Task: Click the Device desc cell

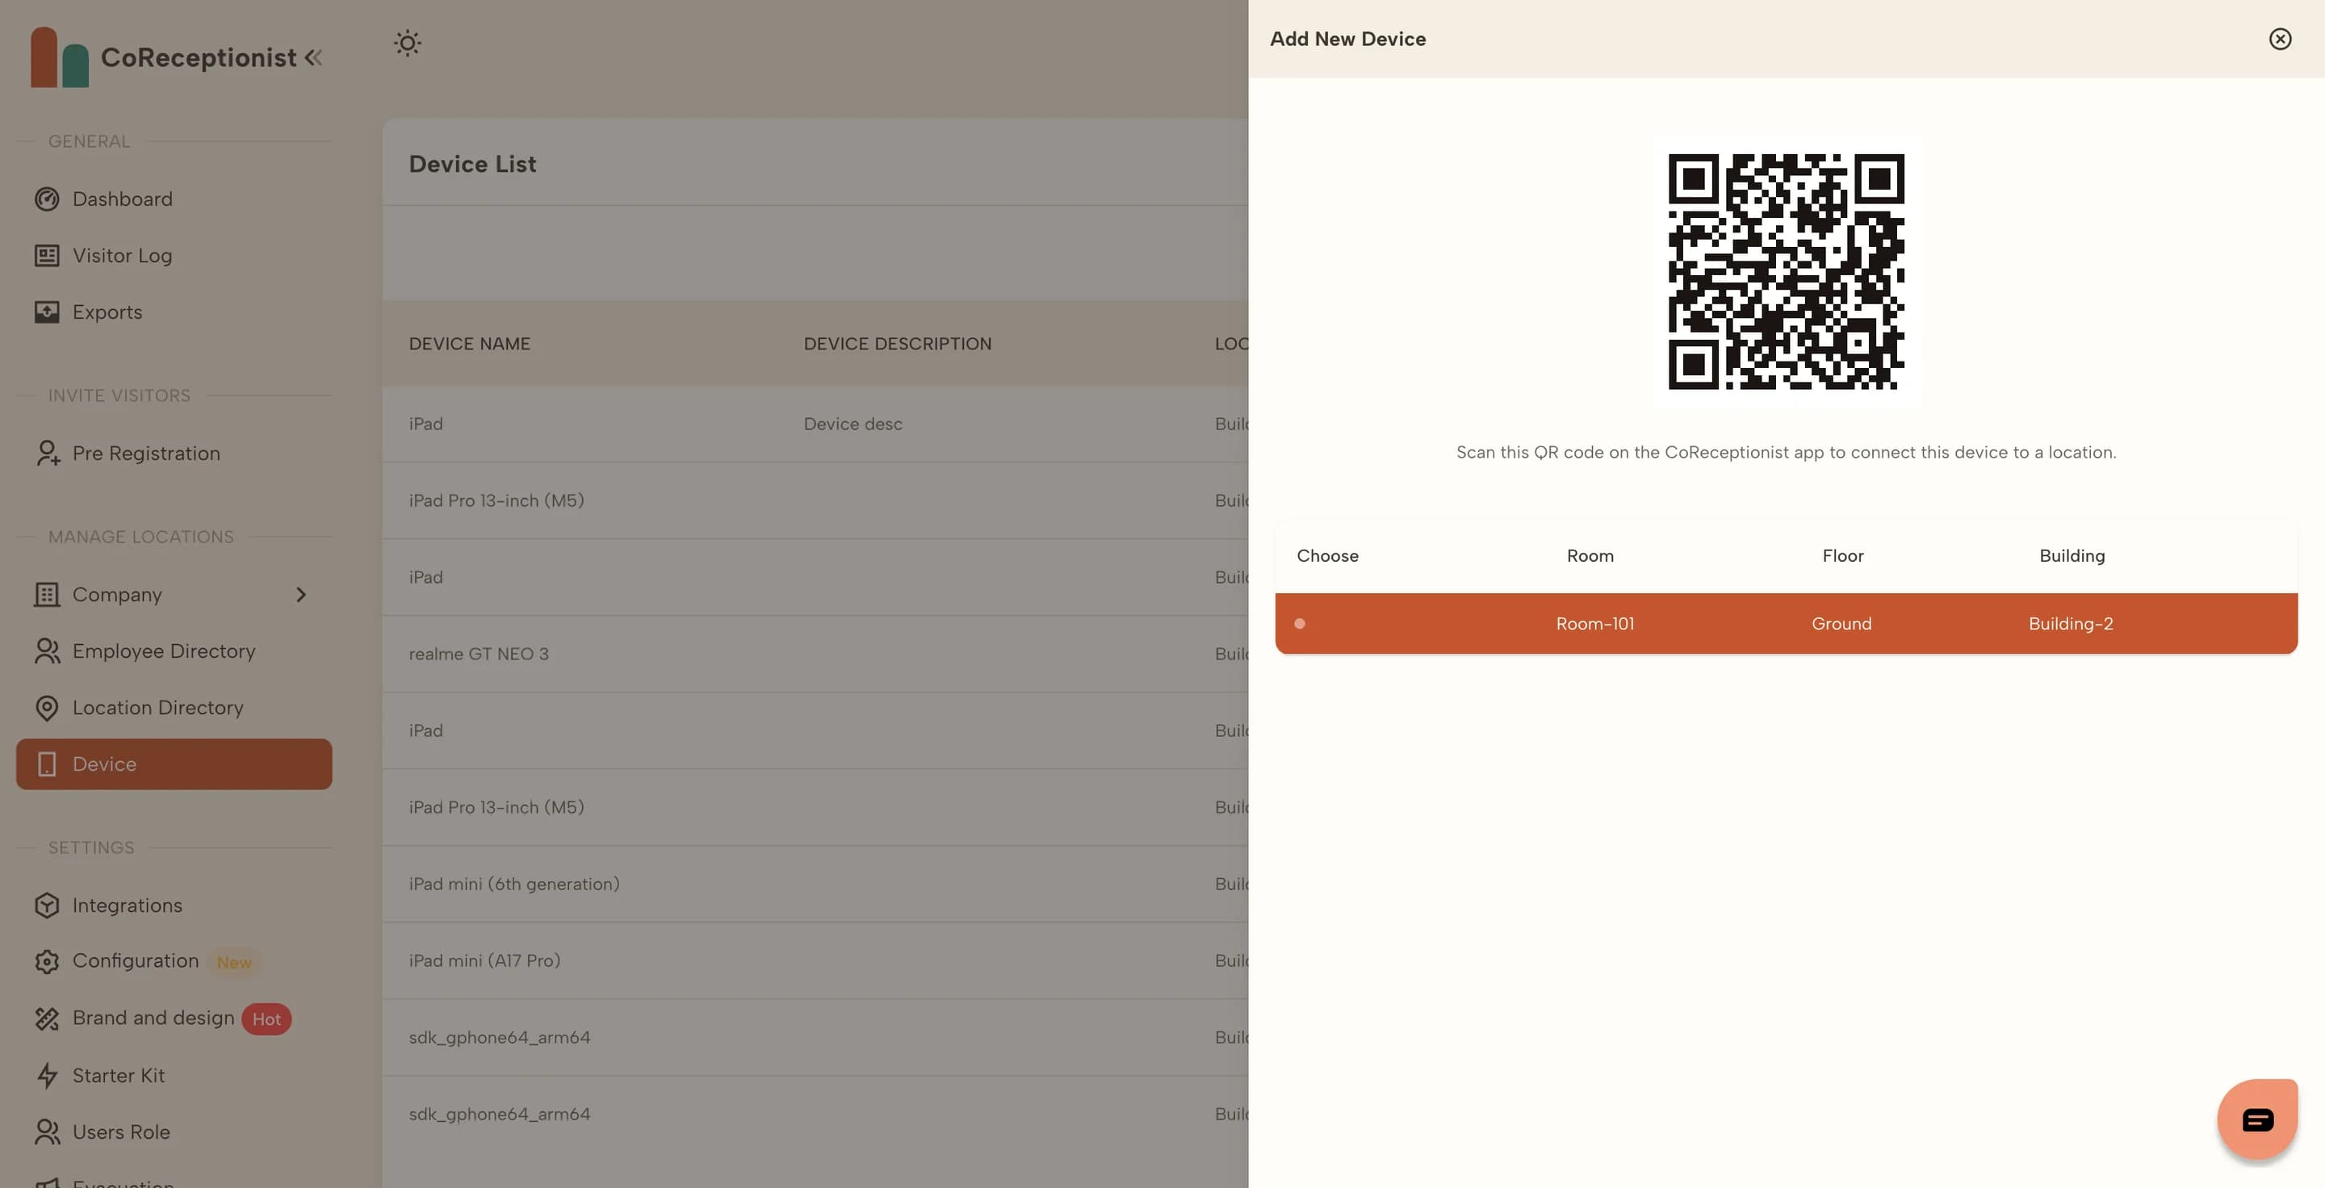Action: (x=853, y=424)
